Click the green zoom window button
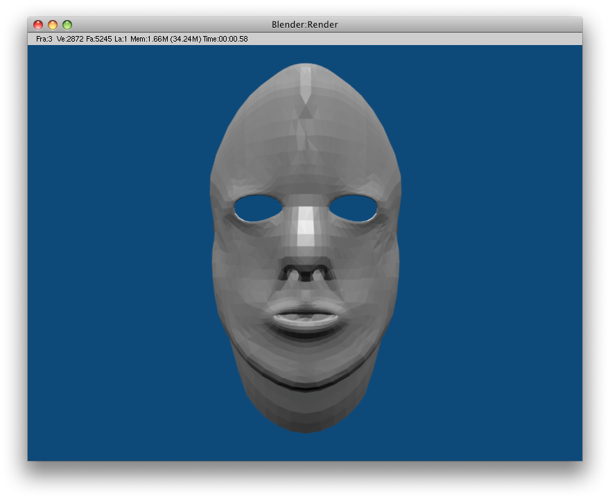 tap(67, 25)
